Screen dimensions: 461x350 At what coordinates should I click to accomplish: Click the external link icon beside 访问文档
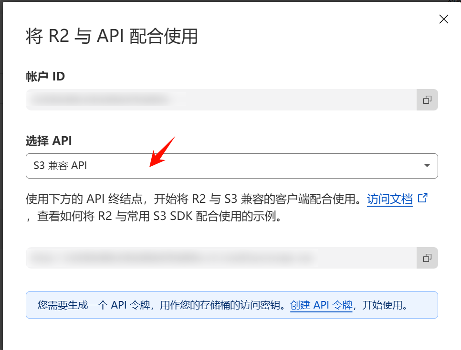click(422, 198)
